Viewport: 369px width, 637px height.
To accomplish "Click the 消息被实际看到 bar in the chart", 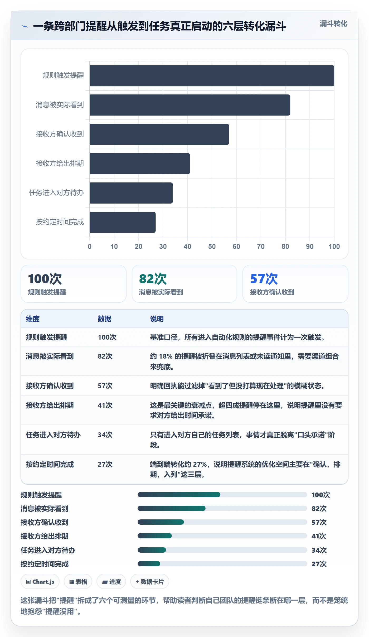I will point(190,105).
